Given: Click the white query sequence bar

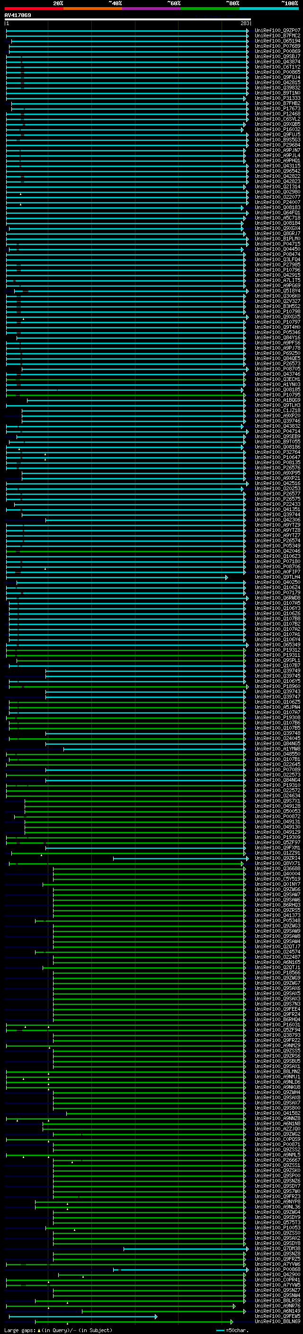Looking at the screenshot, I should coord(127,20).
